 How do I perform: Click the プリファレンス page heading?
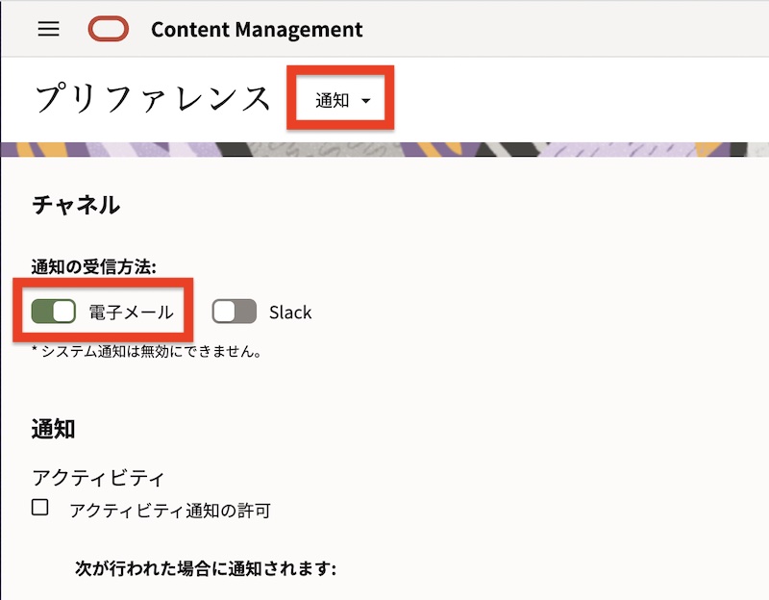click(x=153, y=99)
